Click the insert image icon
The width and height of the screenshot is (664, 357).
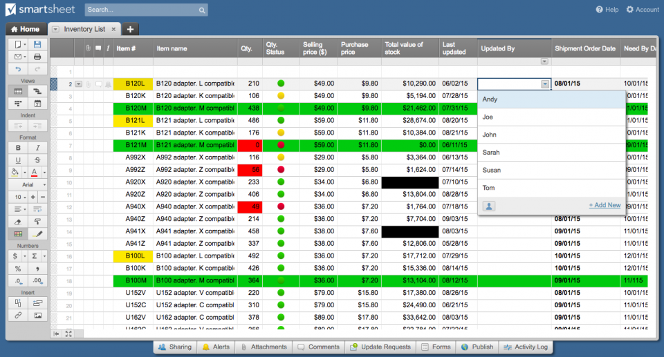coord(37,316)
